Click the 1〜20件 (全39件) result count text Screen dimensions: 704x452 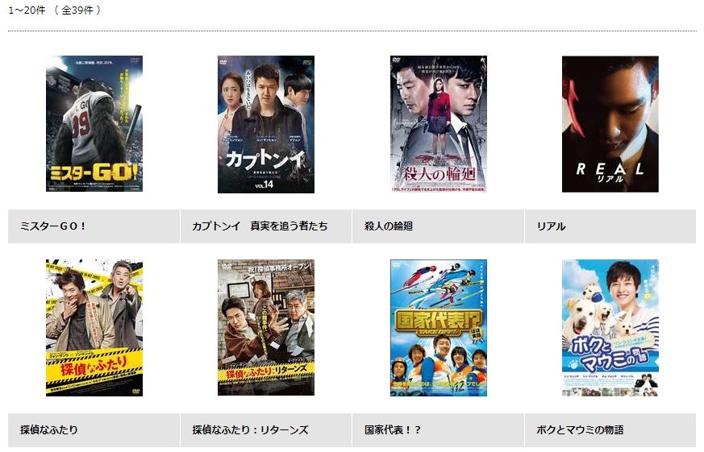click(x=54, y=10)
